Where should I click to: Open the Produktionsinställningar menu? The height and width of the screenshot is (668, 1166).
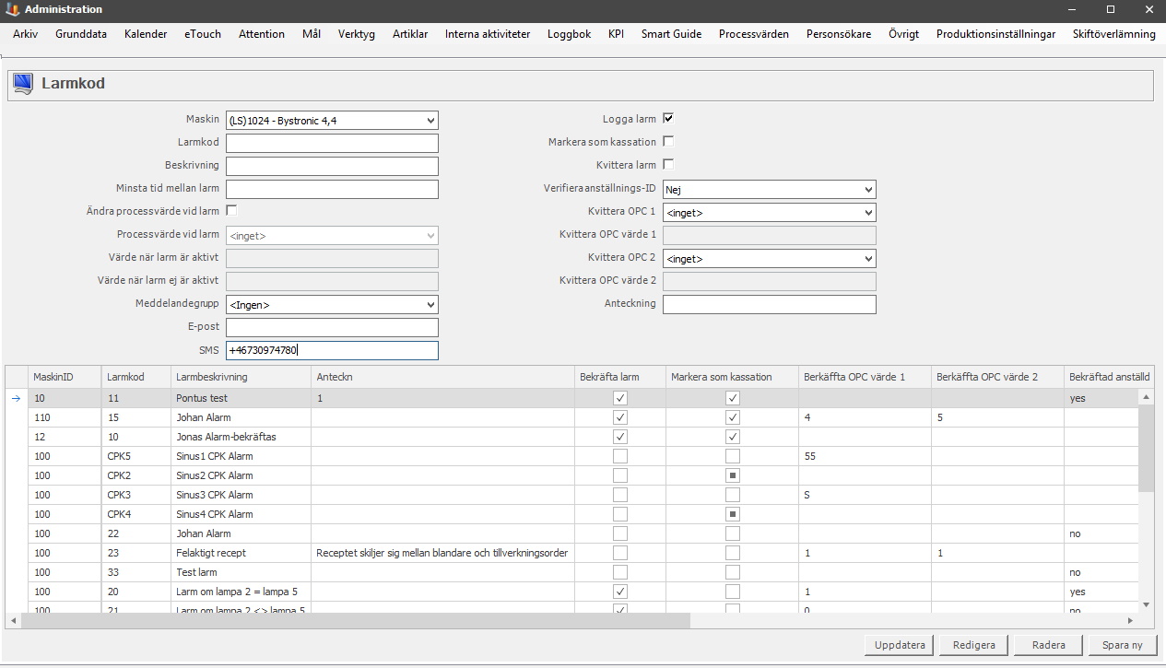pyautogui.click(x=996, y=34)
